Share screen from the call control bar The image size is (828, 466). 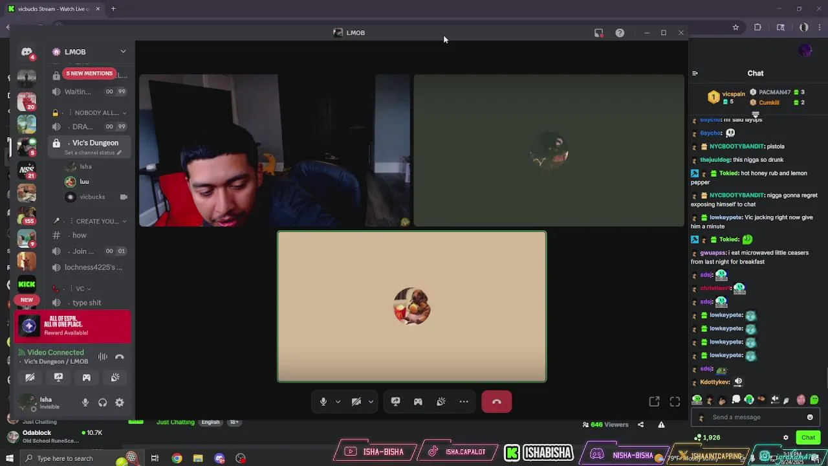coord(396,402)
